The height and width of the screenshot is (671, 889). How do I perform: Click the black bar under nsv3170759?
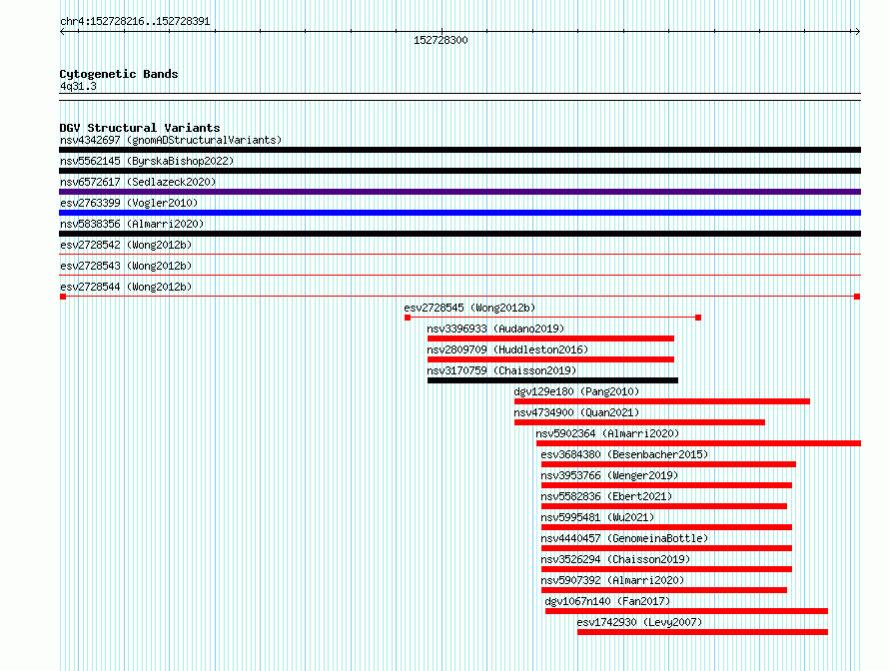tap(552, 380)
